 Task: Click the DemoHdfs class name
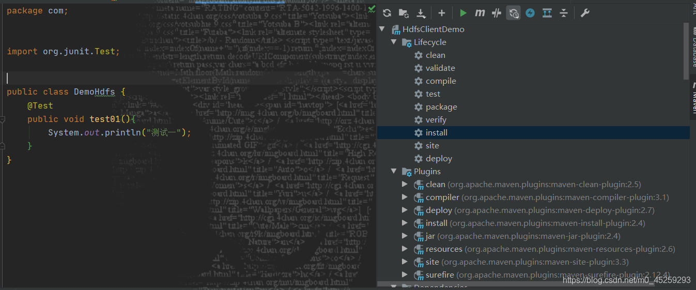95,91
